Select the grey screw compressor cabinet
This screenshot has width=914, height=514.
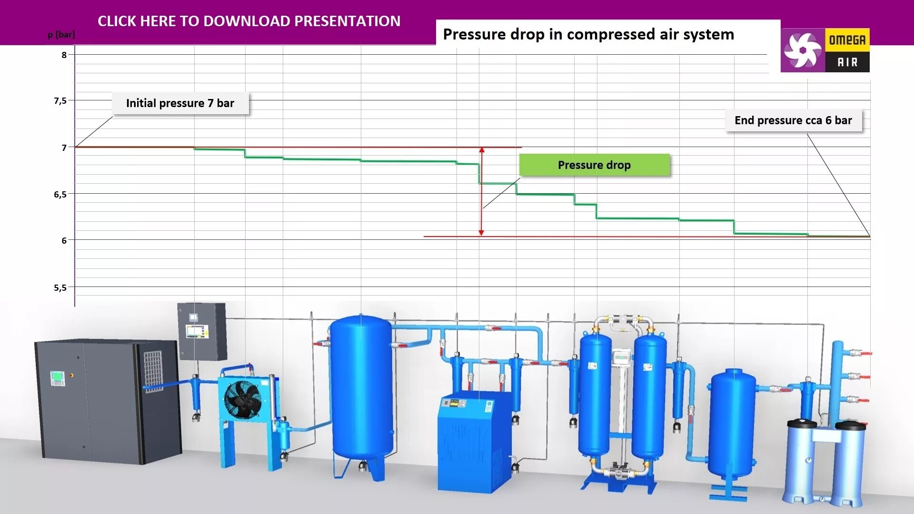108,401
